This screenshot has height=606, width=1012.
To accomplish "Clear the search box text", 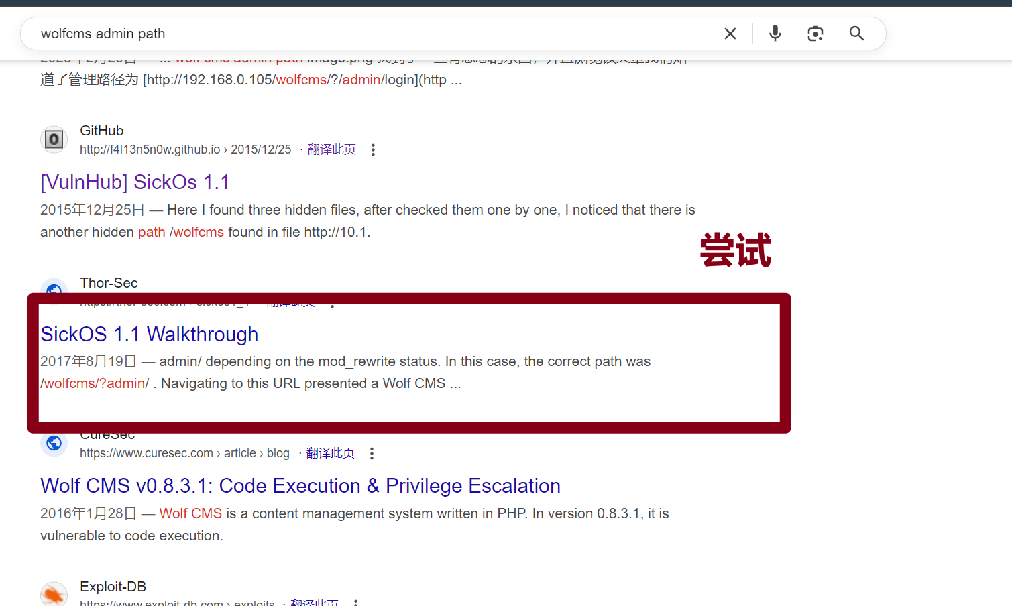I will point(730,34).
